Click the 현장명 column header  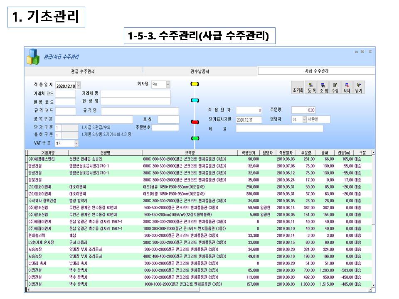point(105,153)
